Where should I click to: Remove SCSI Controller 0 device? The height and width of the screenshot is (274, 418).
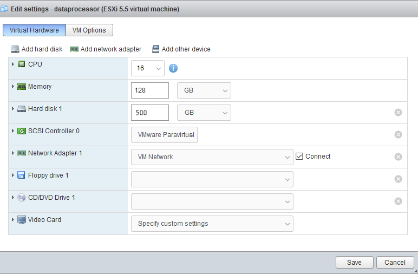pyautogui.click(x=398, y=135)
